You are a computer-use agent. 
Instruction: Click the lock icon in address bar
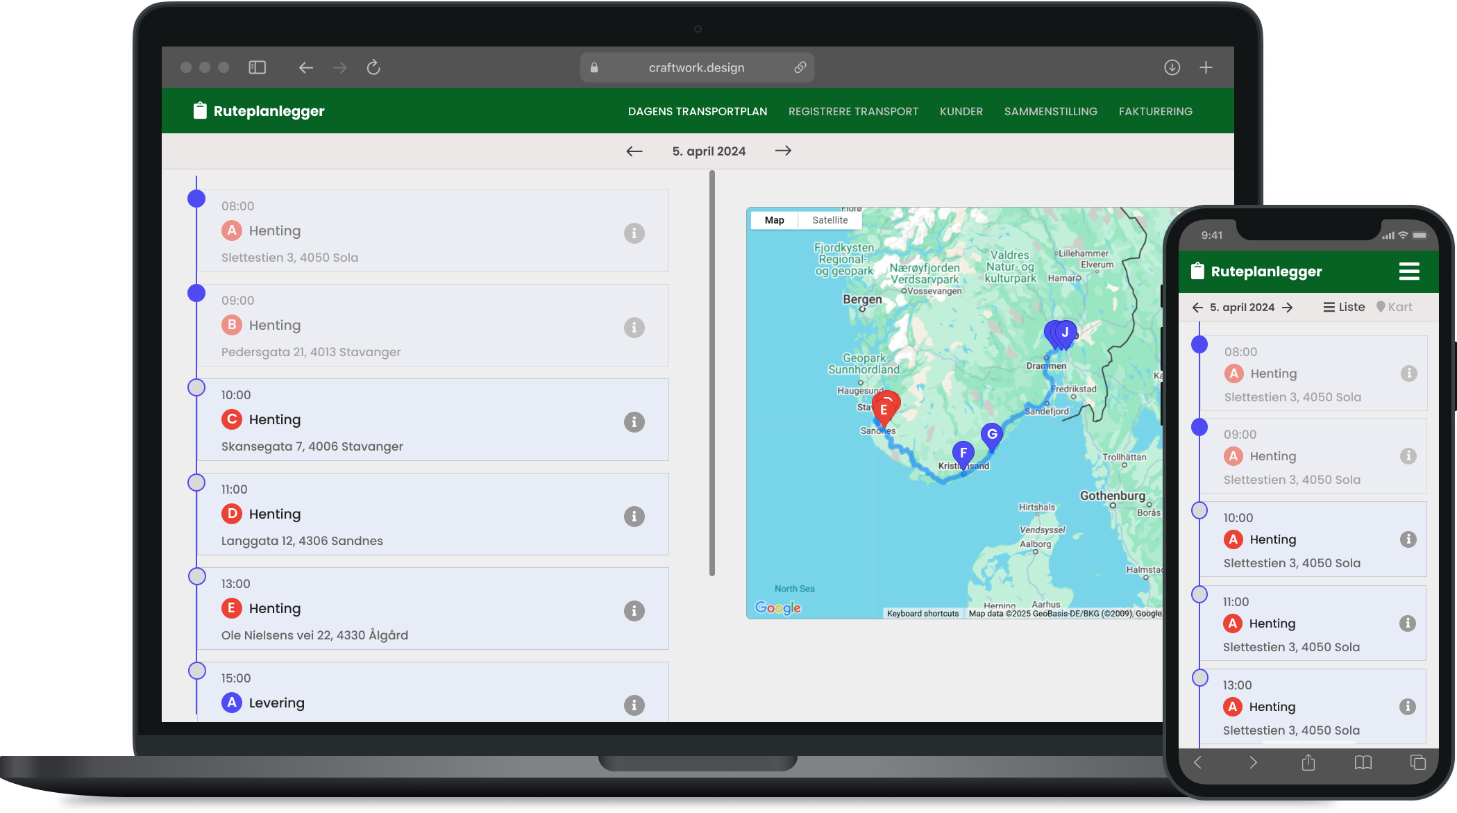[x=594, y=67]
